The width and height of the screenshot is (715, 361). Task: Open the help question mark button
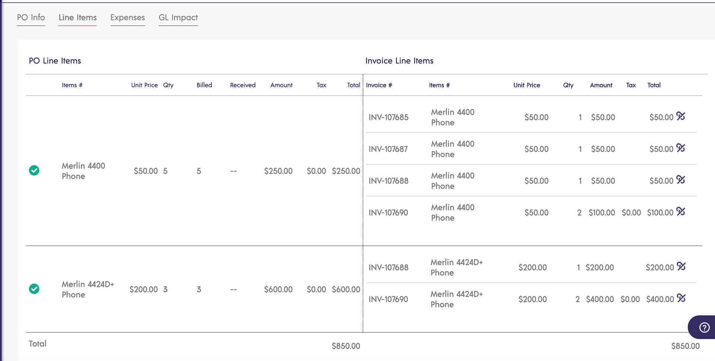pos(704,328)
